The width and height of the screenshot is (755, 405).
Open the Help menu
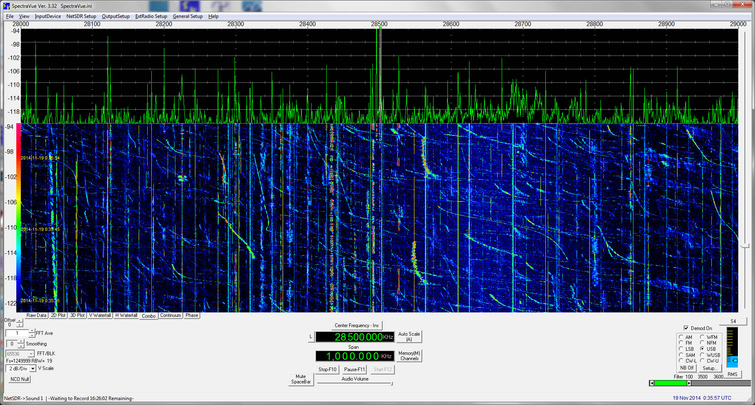[213, 16]
